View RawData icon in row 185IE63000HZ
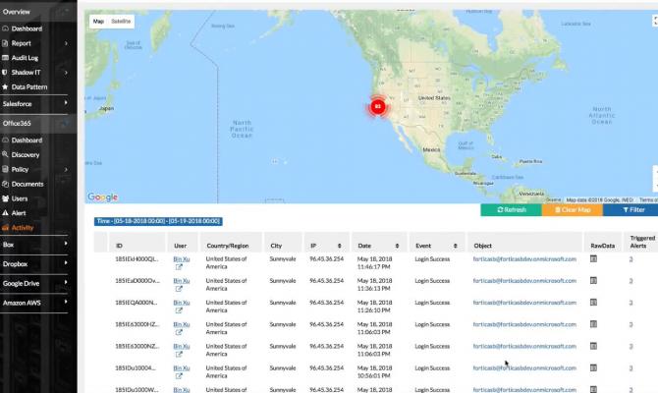 (x=593, y=324)
